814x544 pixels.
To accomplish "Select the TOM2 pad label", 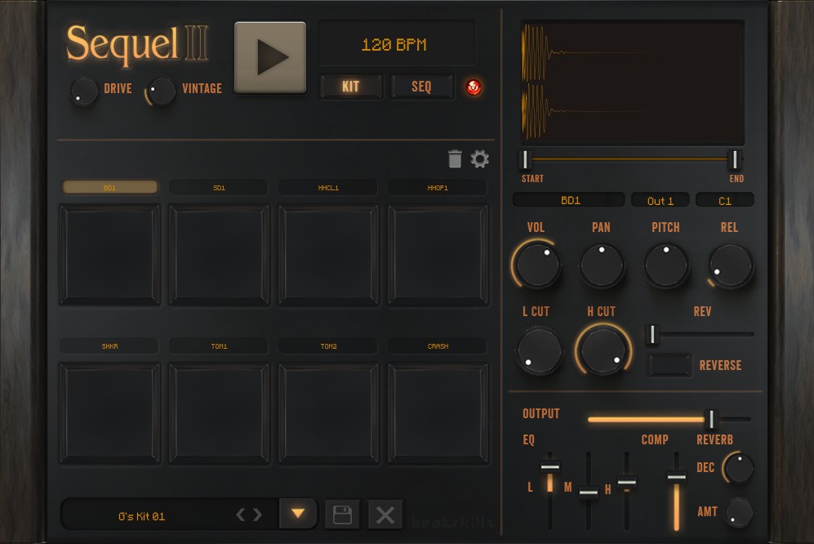I will (328, 346).
